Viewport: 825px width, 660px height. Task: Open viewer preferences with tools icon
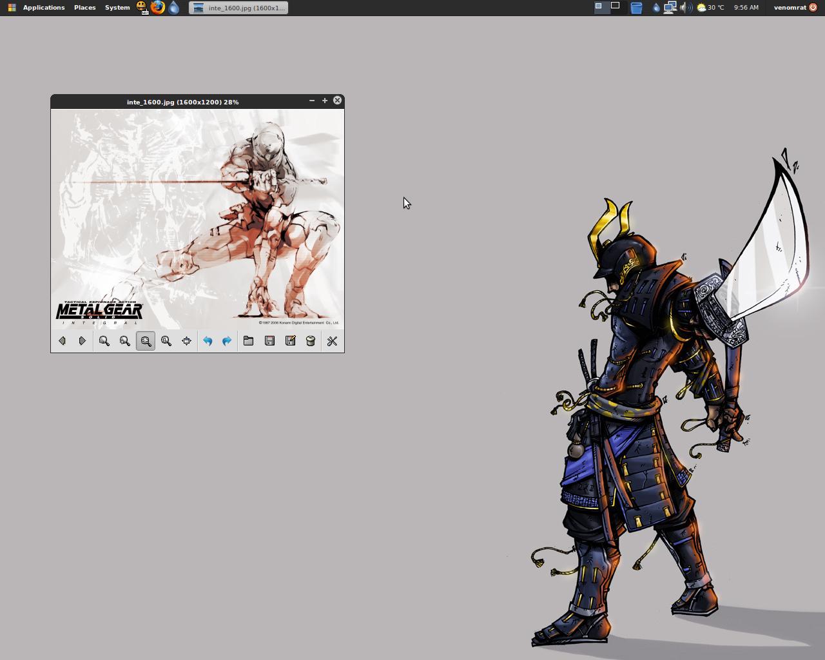[x=332, y=341]
